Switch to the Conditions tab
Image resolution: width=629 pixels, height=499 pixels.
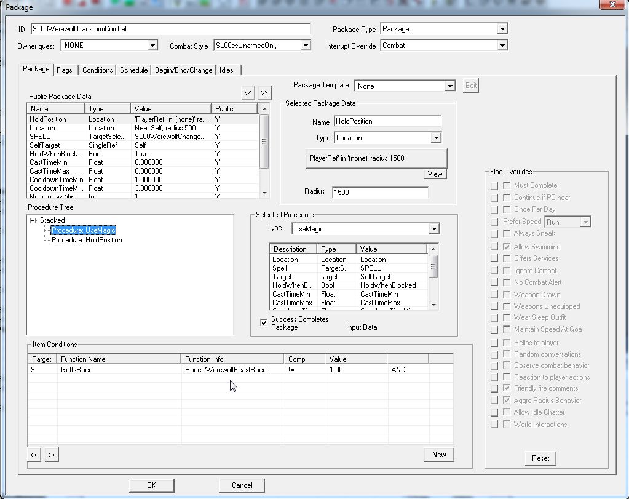pyautogui.click(x=97, y=70)
